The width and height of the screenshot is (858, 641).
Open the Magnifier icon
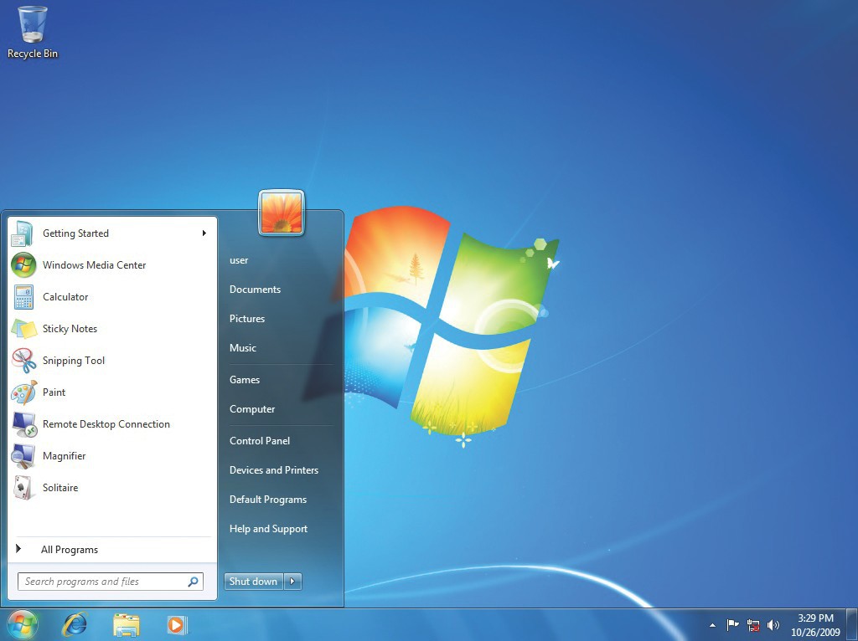pyautogui.click(x=23, y=456)
